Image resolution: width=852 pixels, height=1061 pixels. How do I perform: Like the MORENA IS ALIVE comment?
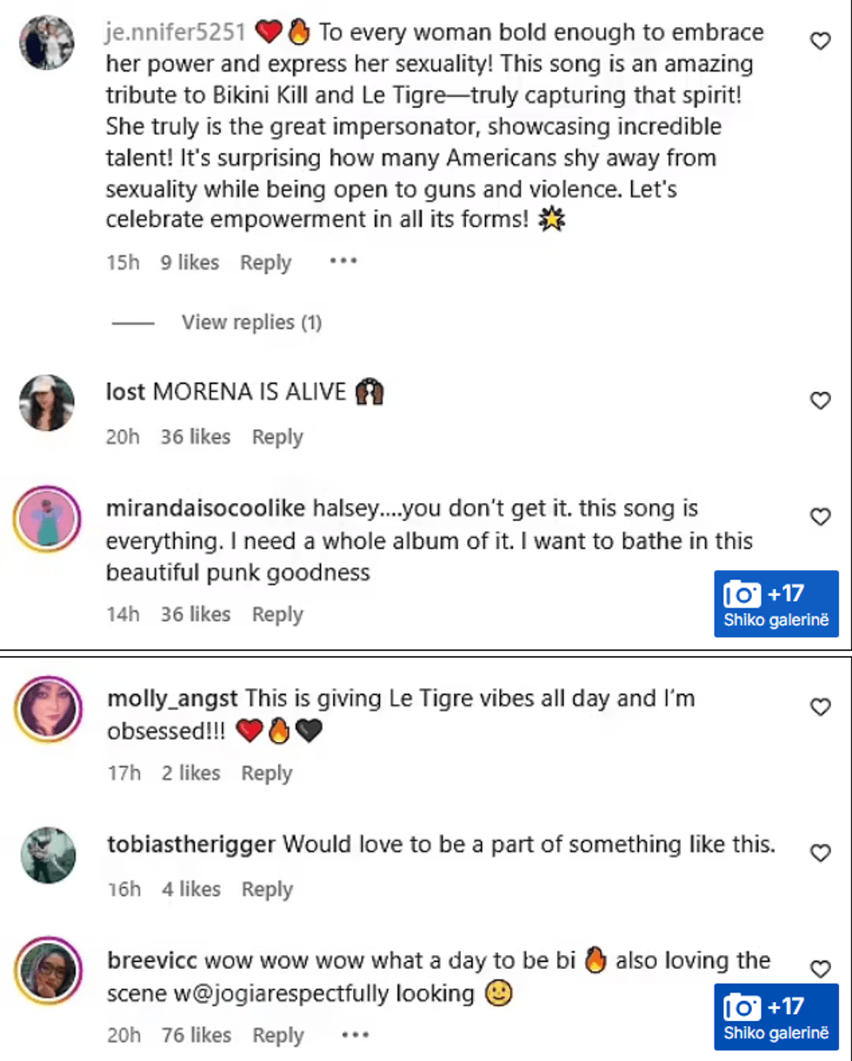(820, 401)
